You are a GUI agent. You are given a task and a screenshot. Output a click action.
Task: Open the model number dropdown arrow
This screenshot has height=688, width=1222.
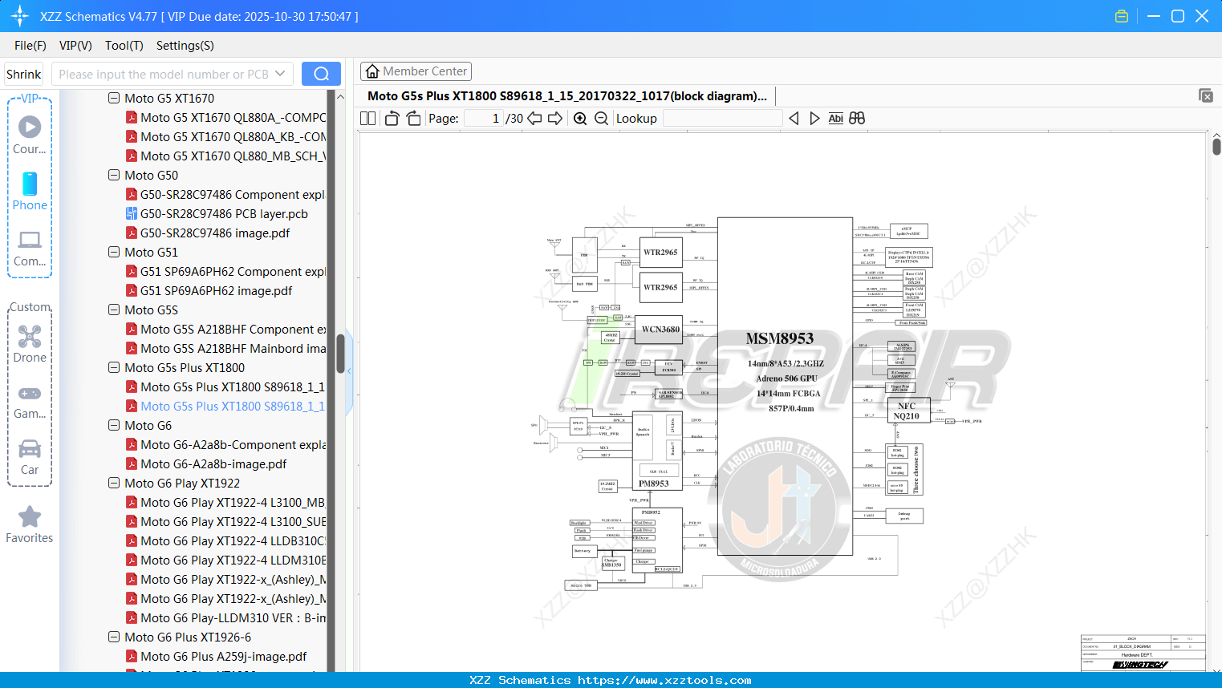click(x=280, y=74)
